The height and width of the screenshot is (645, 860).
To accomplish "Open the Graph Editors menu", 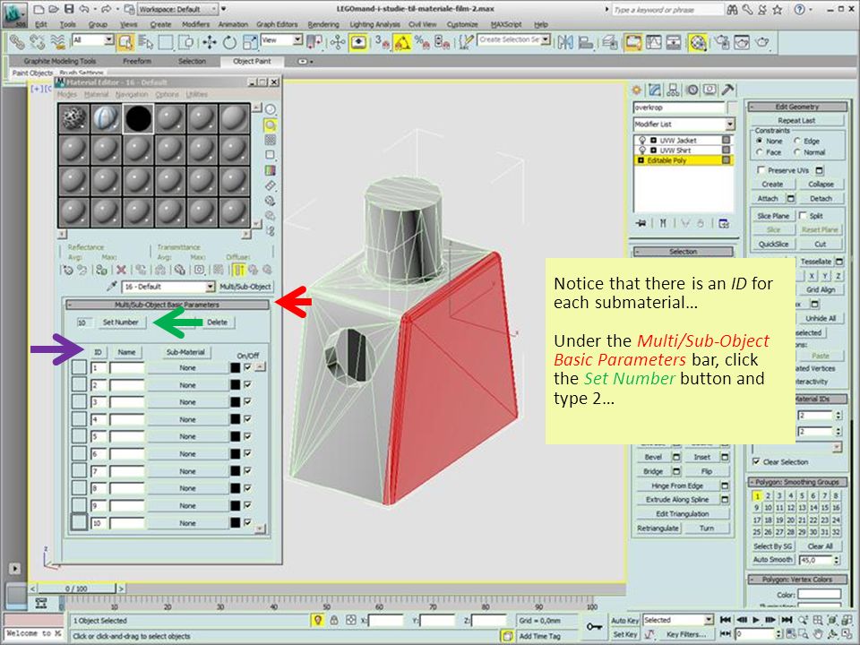I will [277, 25].
